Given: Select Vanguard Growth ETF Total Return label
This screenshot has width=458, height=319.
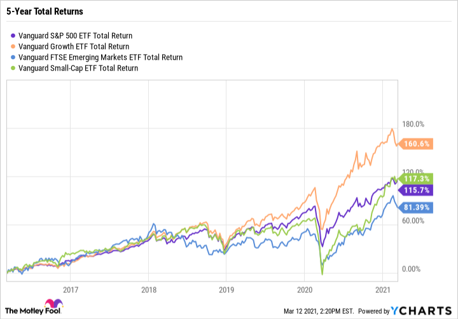Looking at the screenshot, I should [x=74, y=46].
